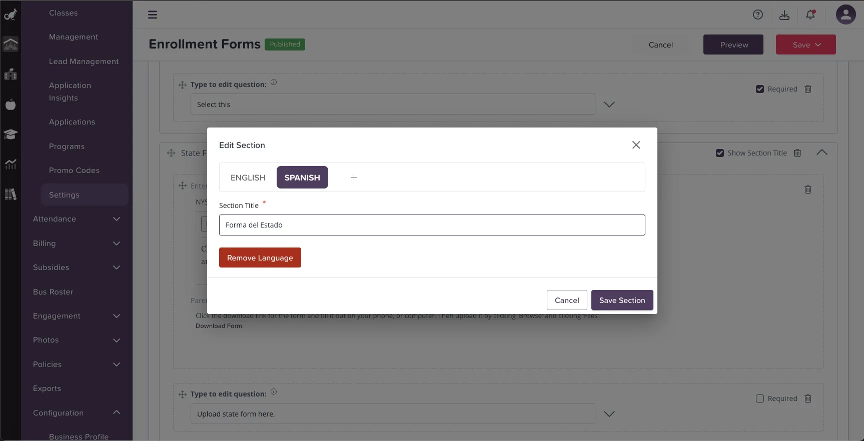
Task: Toggle the hamburger sidebar menu
Action: tap(153, 15)
